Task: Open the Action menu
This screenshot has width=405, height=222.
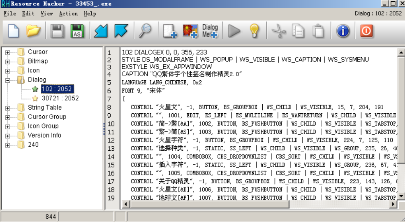Action: [68, 14]
